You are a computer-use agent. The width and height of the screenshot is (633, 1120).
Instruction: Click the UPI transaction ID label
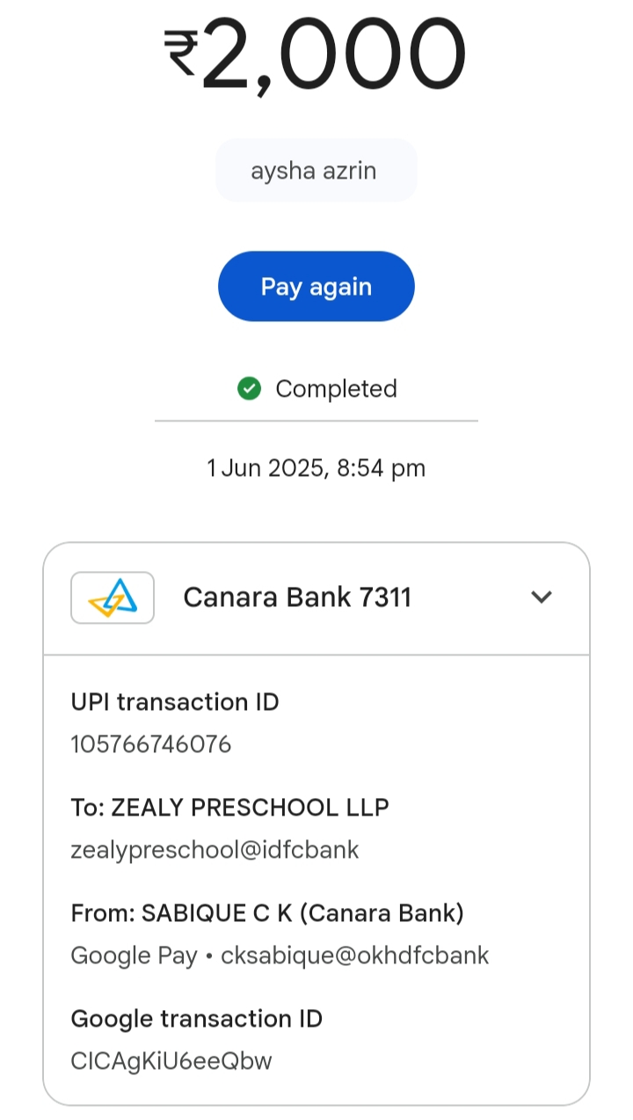175,702
